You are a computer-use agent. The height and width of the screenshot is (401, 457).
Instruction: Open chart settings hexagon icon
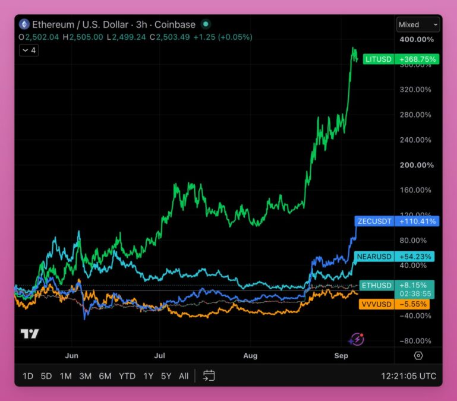coord(418,355)
